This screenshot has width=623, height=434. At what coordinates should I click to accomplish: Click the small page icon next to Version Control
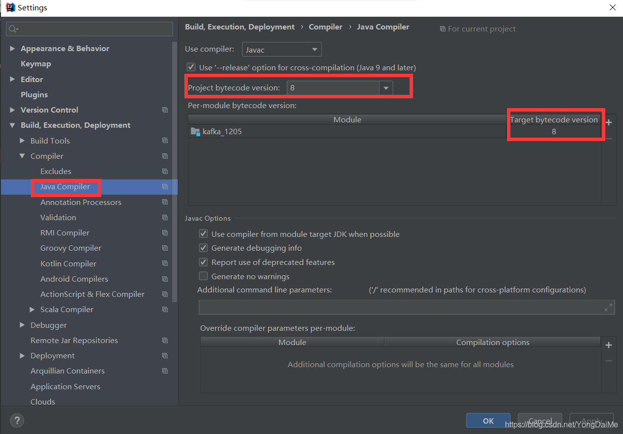pyautogui.click(x=165, y=110)
